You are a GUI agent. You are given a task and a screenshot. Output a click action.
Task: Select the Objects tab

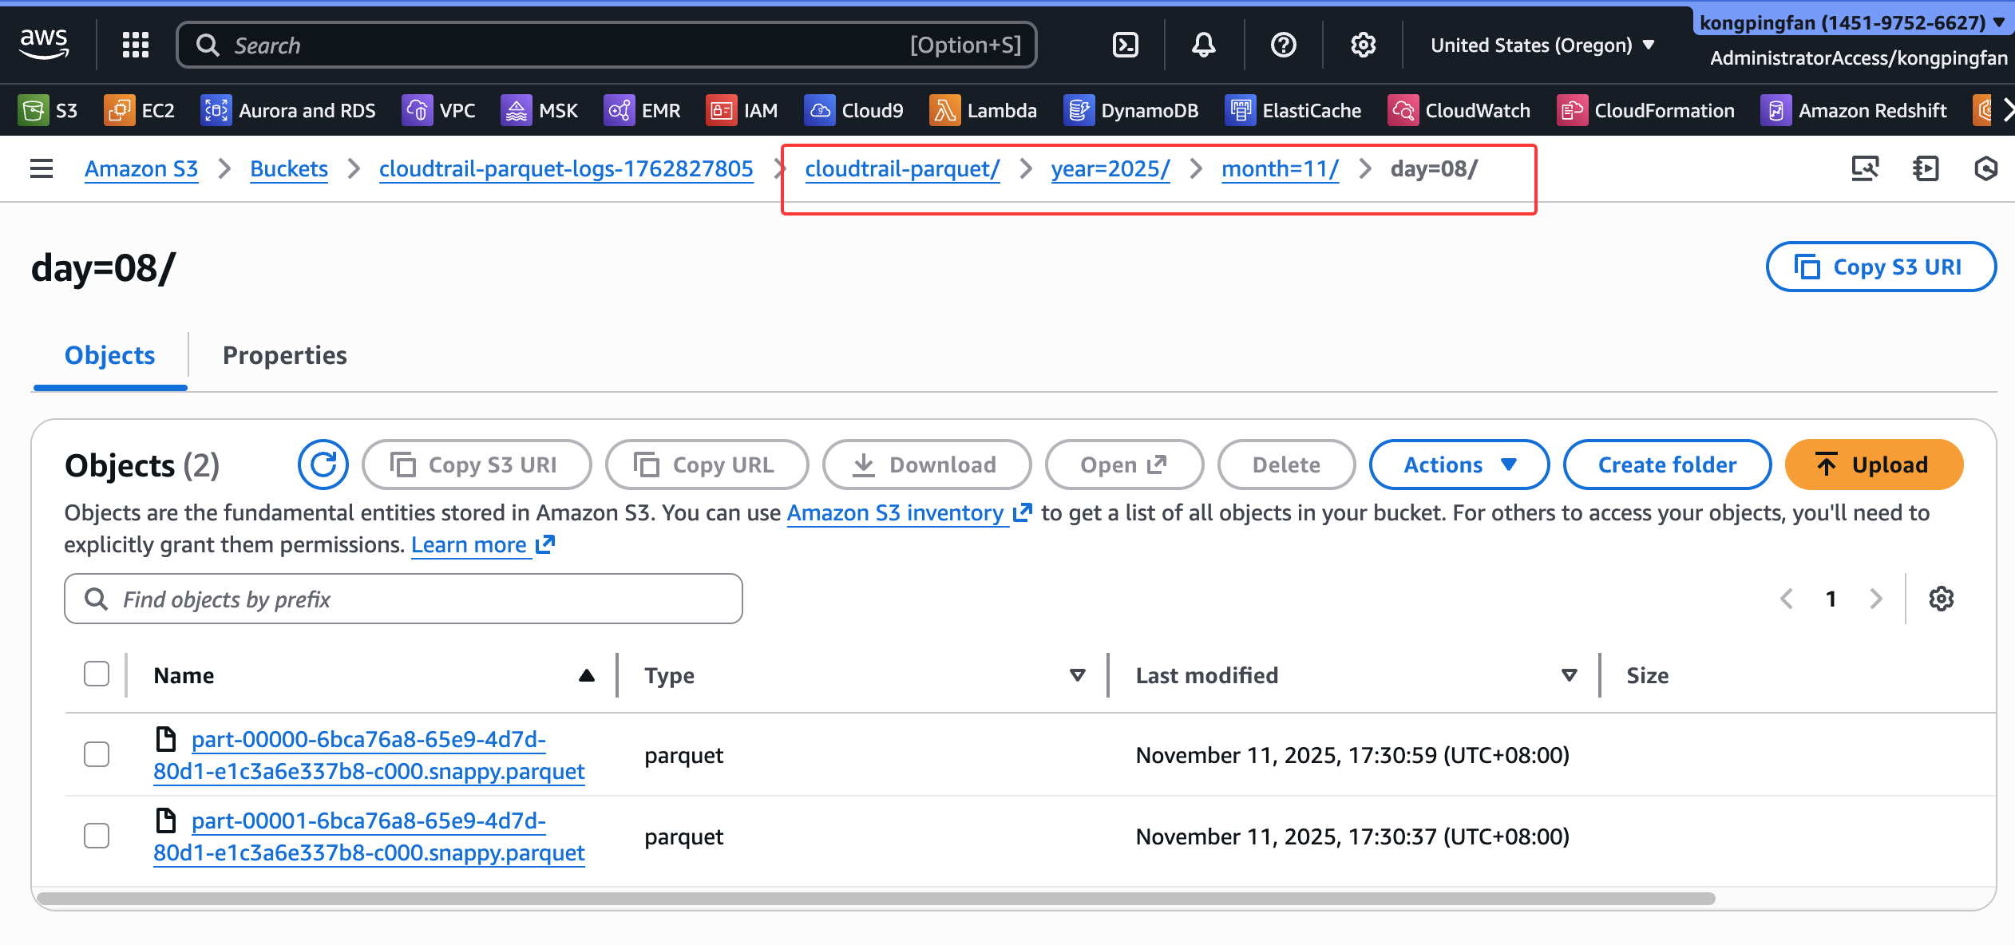coord(109,355)
